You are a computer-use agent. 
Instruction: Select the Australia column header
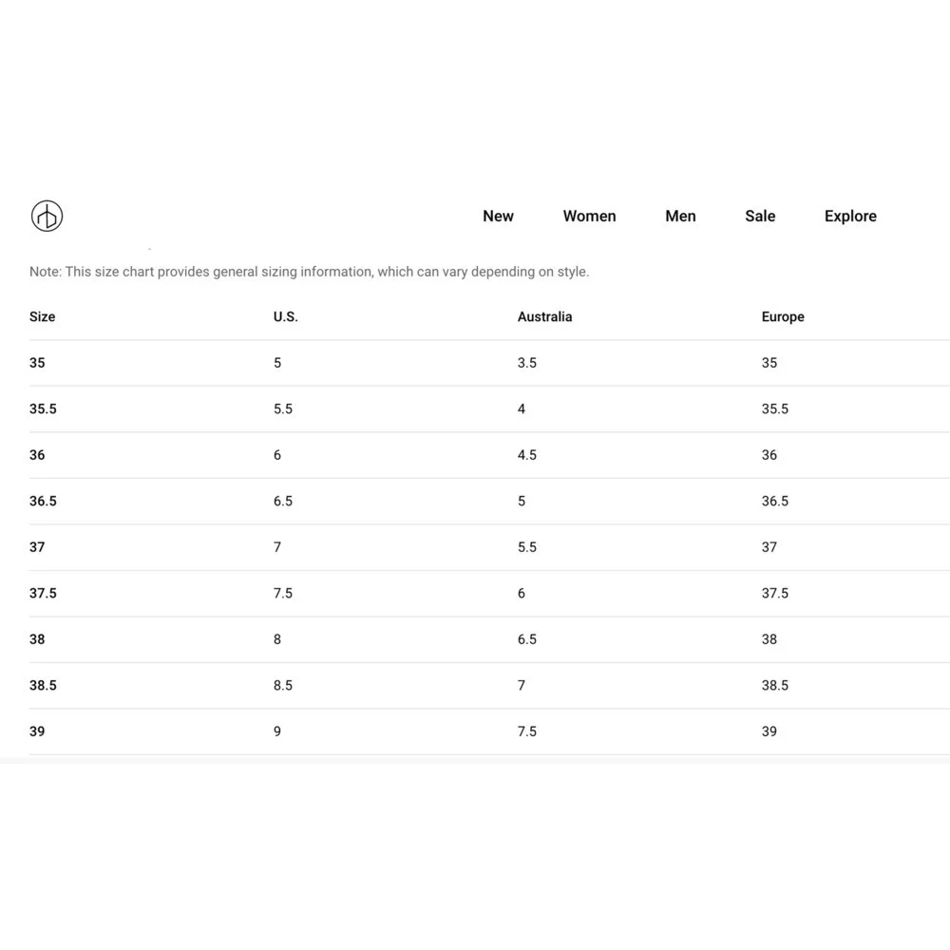[544, 316]
